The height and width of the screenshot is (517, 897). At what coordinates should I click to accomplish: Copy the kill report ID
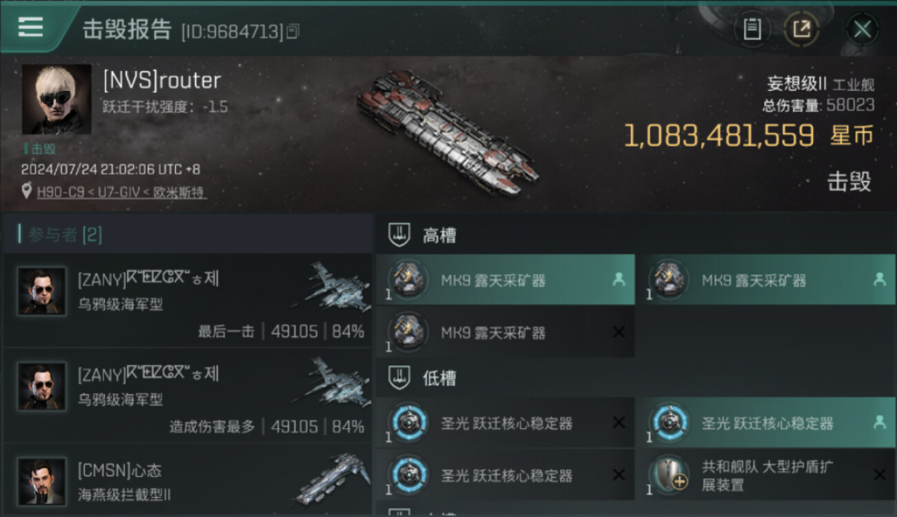pos(293,31)
